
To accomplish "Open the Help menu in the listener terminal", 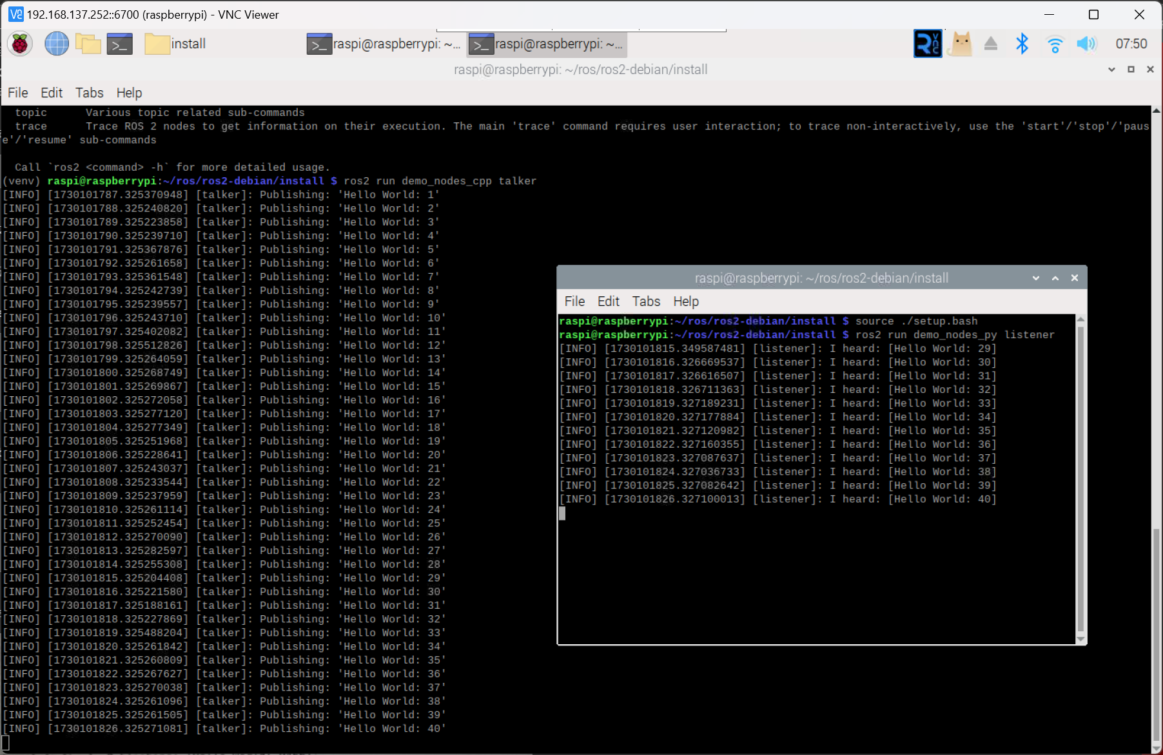I will (685, 301).
